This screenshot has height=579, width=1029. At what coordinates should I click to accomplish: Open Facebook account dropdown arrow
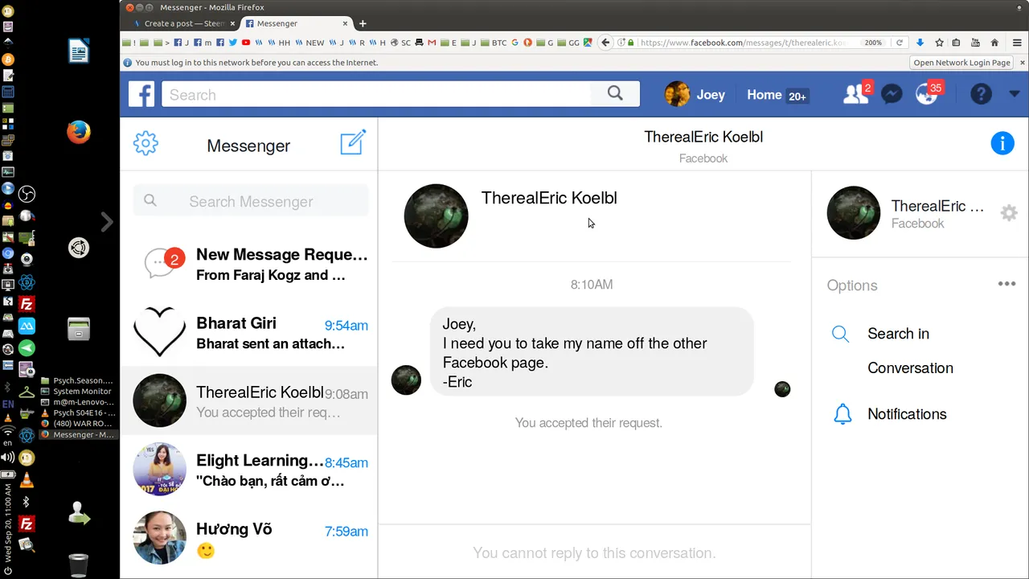tap(1014, 94)
